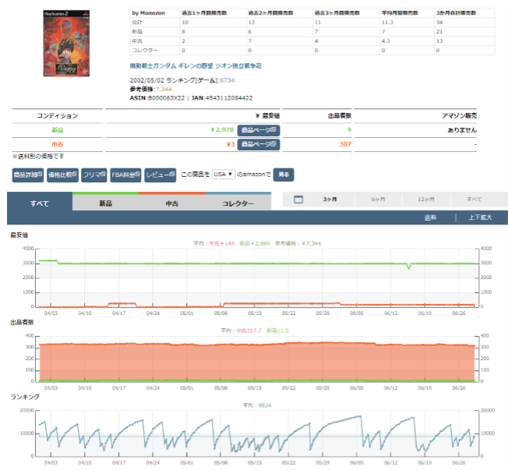
Task: Choose the 12ヶ月 time range
Action: 426,200
